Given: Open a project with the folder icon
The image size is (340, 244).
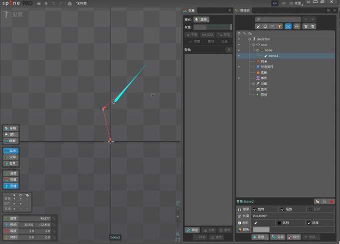Looking at the screenshot, I should [x=39, y=3].
